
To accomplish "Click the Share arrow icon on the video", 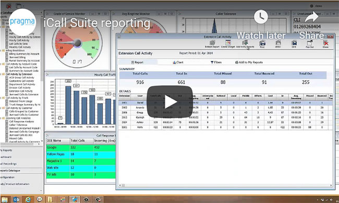I will coord(311,17).
